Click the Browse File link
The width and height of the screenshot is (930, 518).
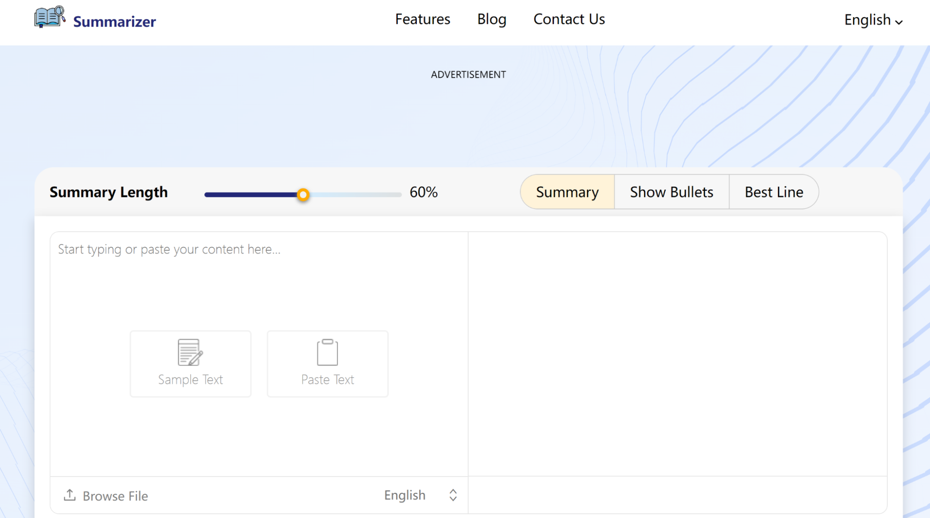pos(115,496)
